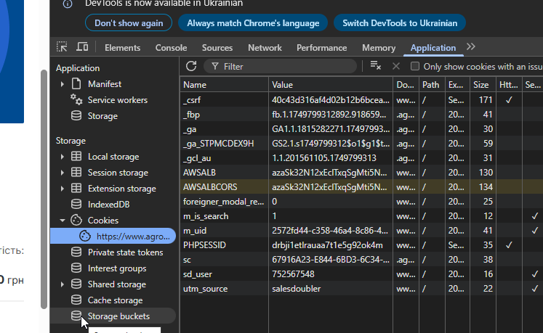Viewport: 543px width, 333px height.
Task: Switch to the Network tab
Action: coord(265,48)
